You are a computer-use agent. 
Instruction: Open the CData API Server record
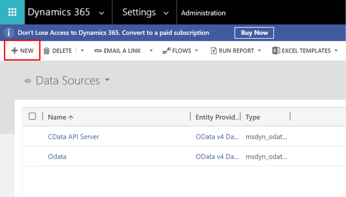pyautogui.click(x=73, y=137)
